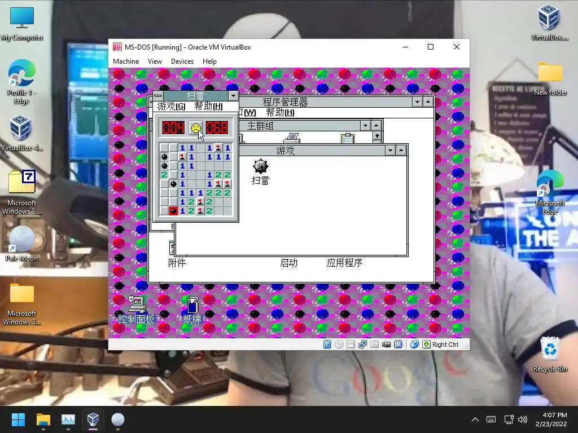Open VirtualBox cube icon at desktop top-right

point(549,23)
